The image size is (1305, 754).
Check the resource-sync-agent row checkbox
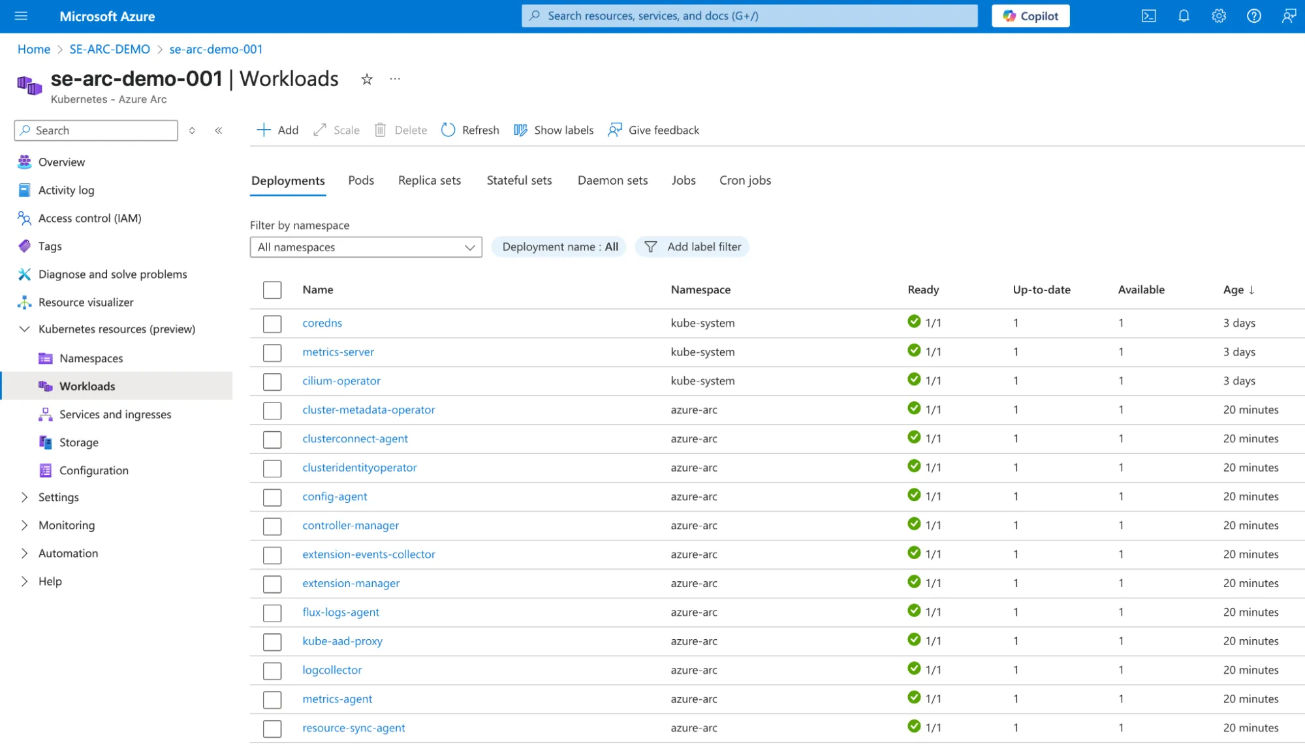pyautogui.click(x=272, y=729)
